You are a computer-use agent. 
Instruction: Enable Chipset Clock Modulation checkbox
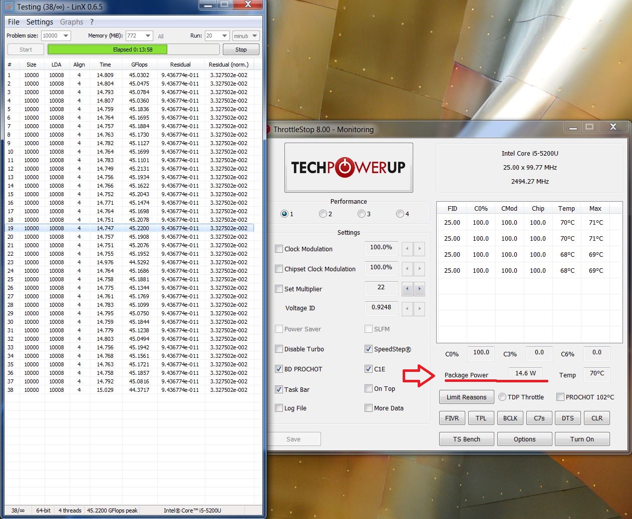point(279,269)
